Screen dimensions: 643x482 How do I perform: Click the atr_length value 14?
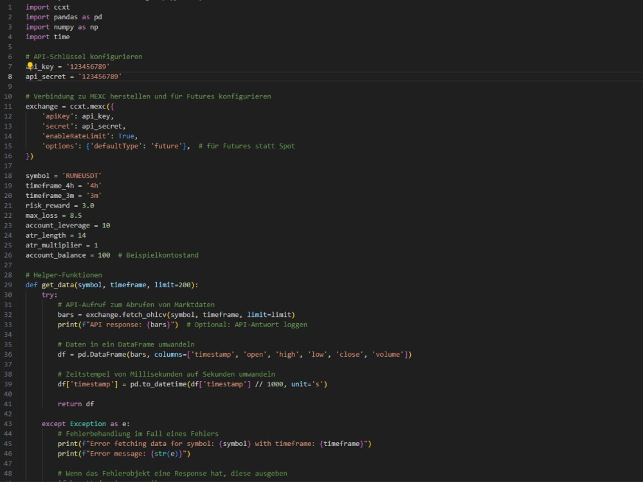82,235
